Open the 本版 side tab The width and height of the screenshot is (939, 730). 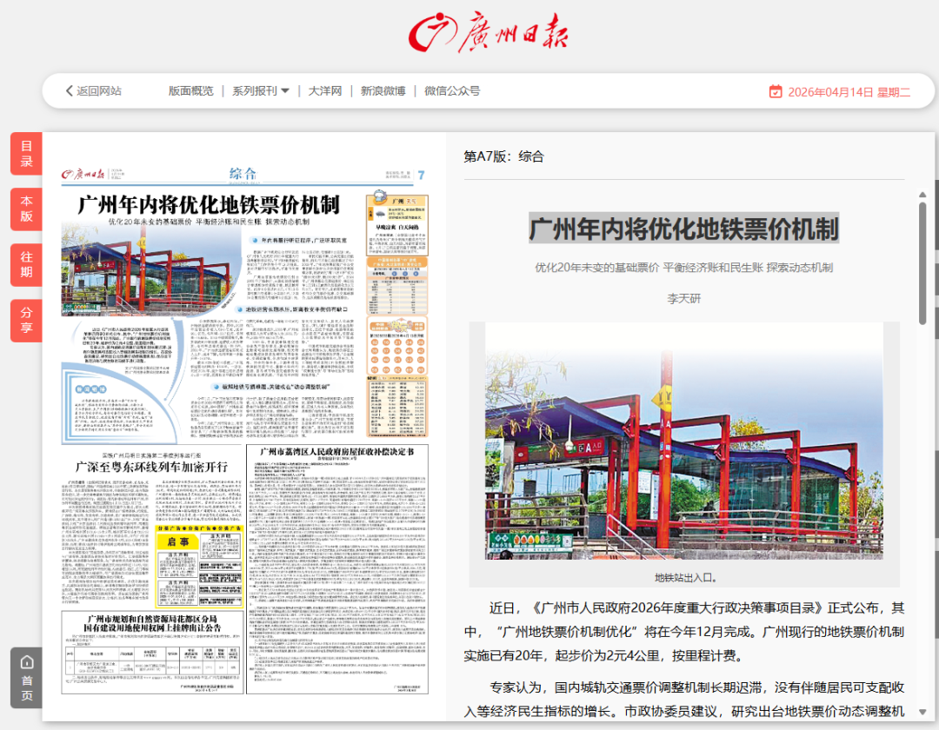pos(26,209)
